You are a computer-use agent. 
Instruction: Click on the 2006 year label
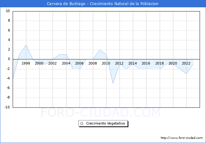(x=79, y=63)
